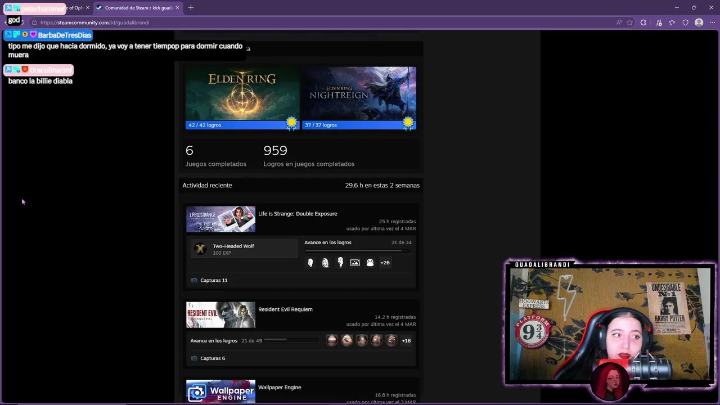Open the Elden Ring Nightreign showcase banner
The height and width of the screenshot is (405, 720).
[359, 93]
